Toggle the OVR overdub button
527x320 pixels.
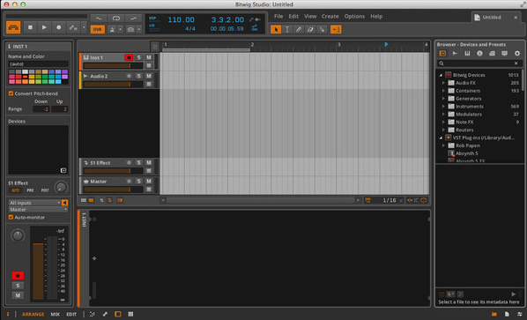pos(98,29)
